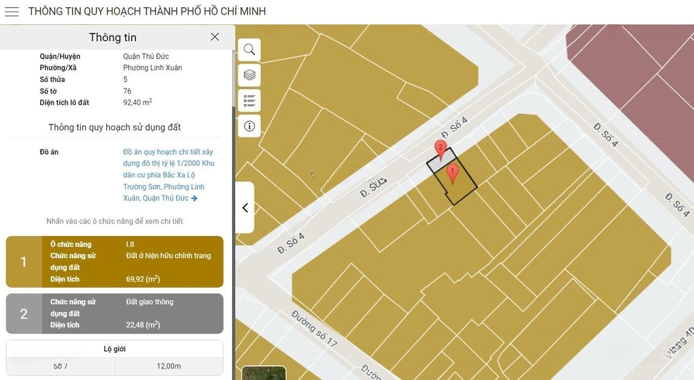Click the Lộ giới table header
Image resolution: width=694 pixels, height=380 pixels.
click(114, 349)
